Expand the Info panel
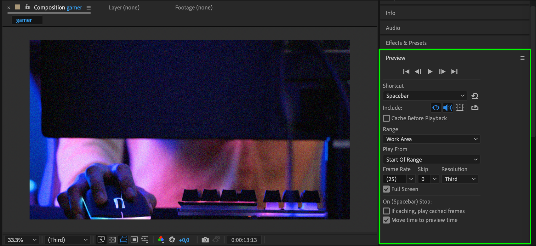Viewport: 536px width, 246px height. pos(390,13)
